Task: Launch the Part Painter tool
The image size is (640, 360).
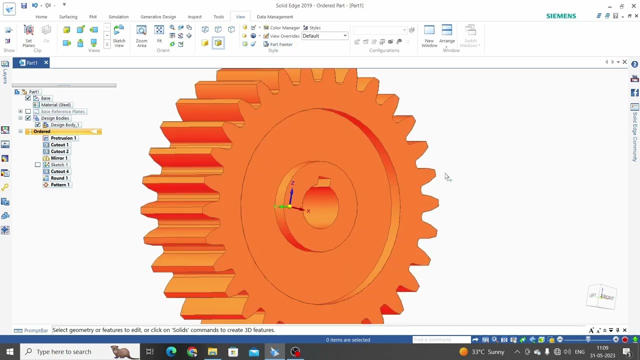Action: click(277, 44)
